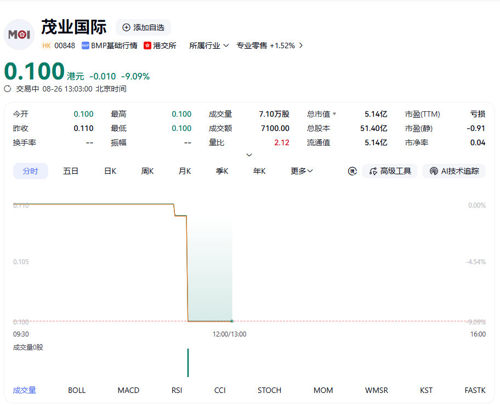
Task: Click the refresh circle icon beside 交易中
Action: 8,89
